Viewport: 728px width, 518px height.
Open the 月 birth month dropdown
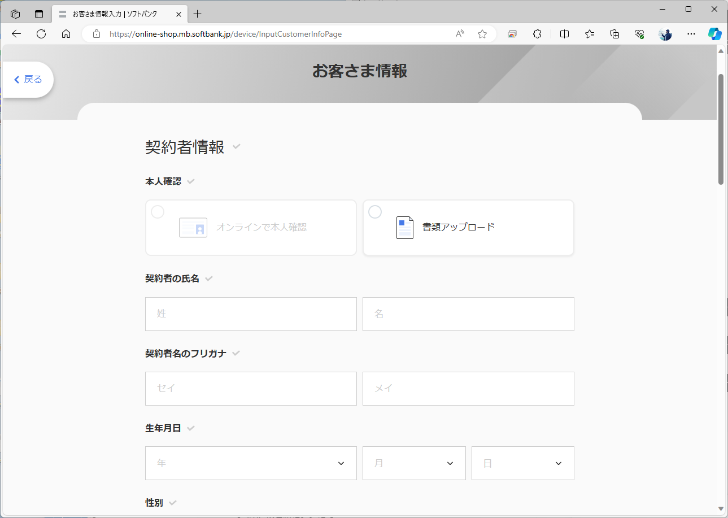point(414,463)
